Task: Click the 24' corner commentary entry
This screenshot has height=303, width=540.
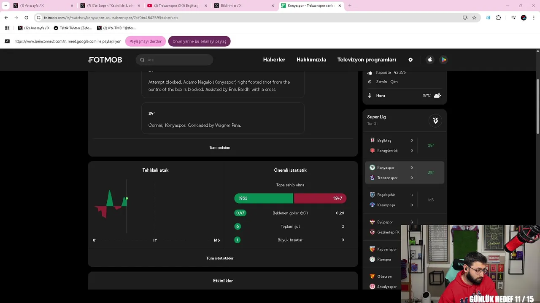Action: (223, 119)
